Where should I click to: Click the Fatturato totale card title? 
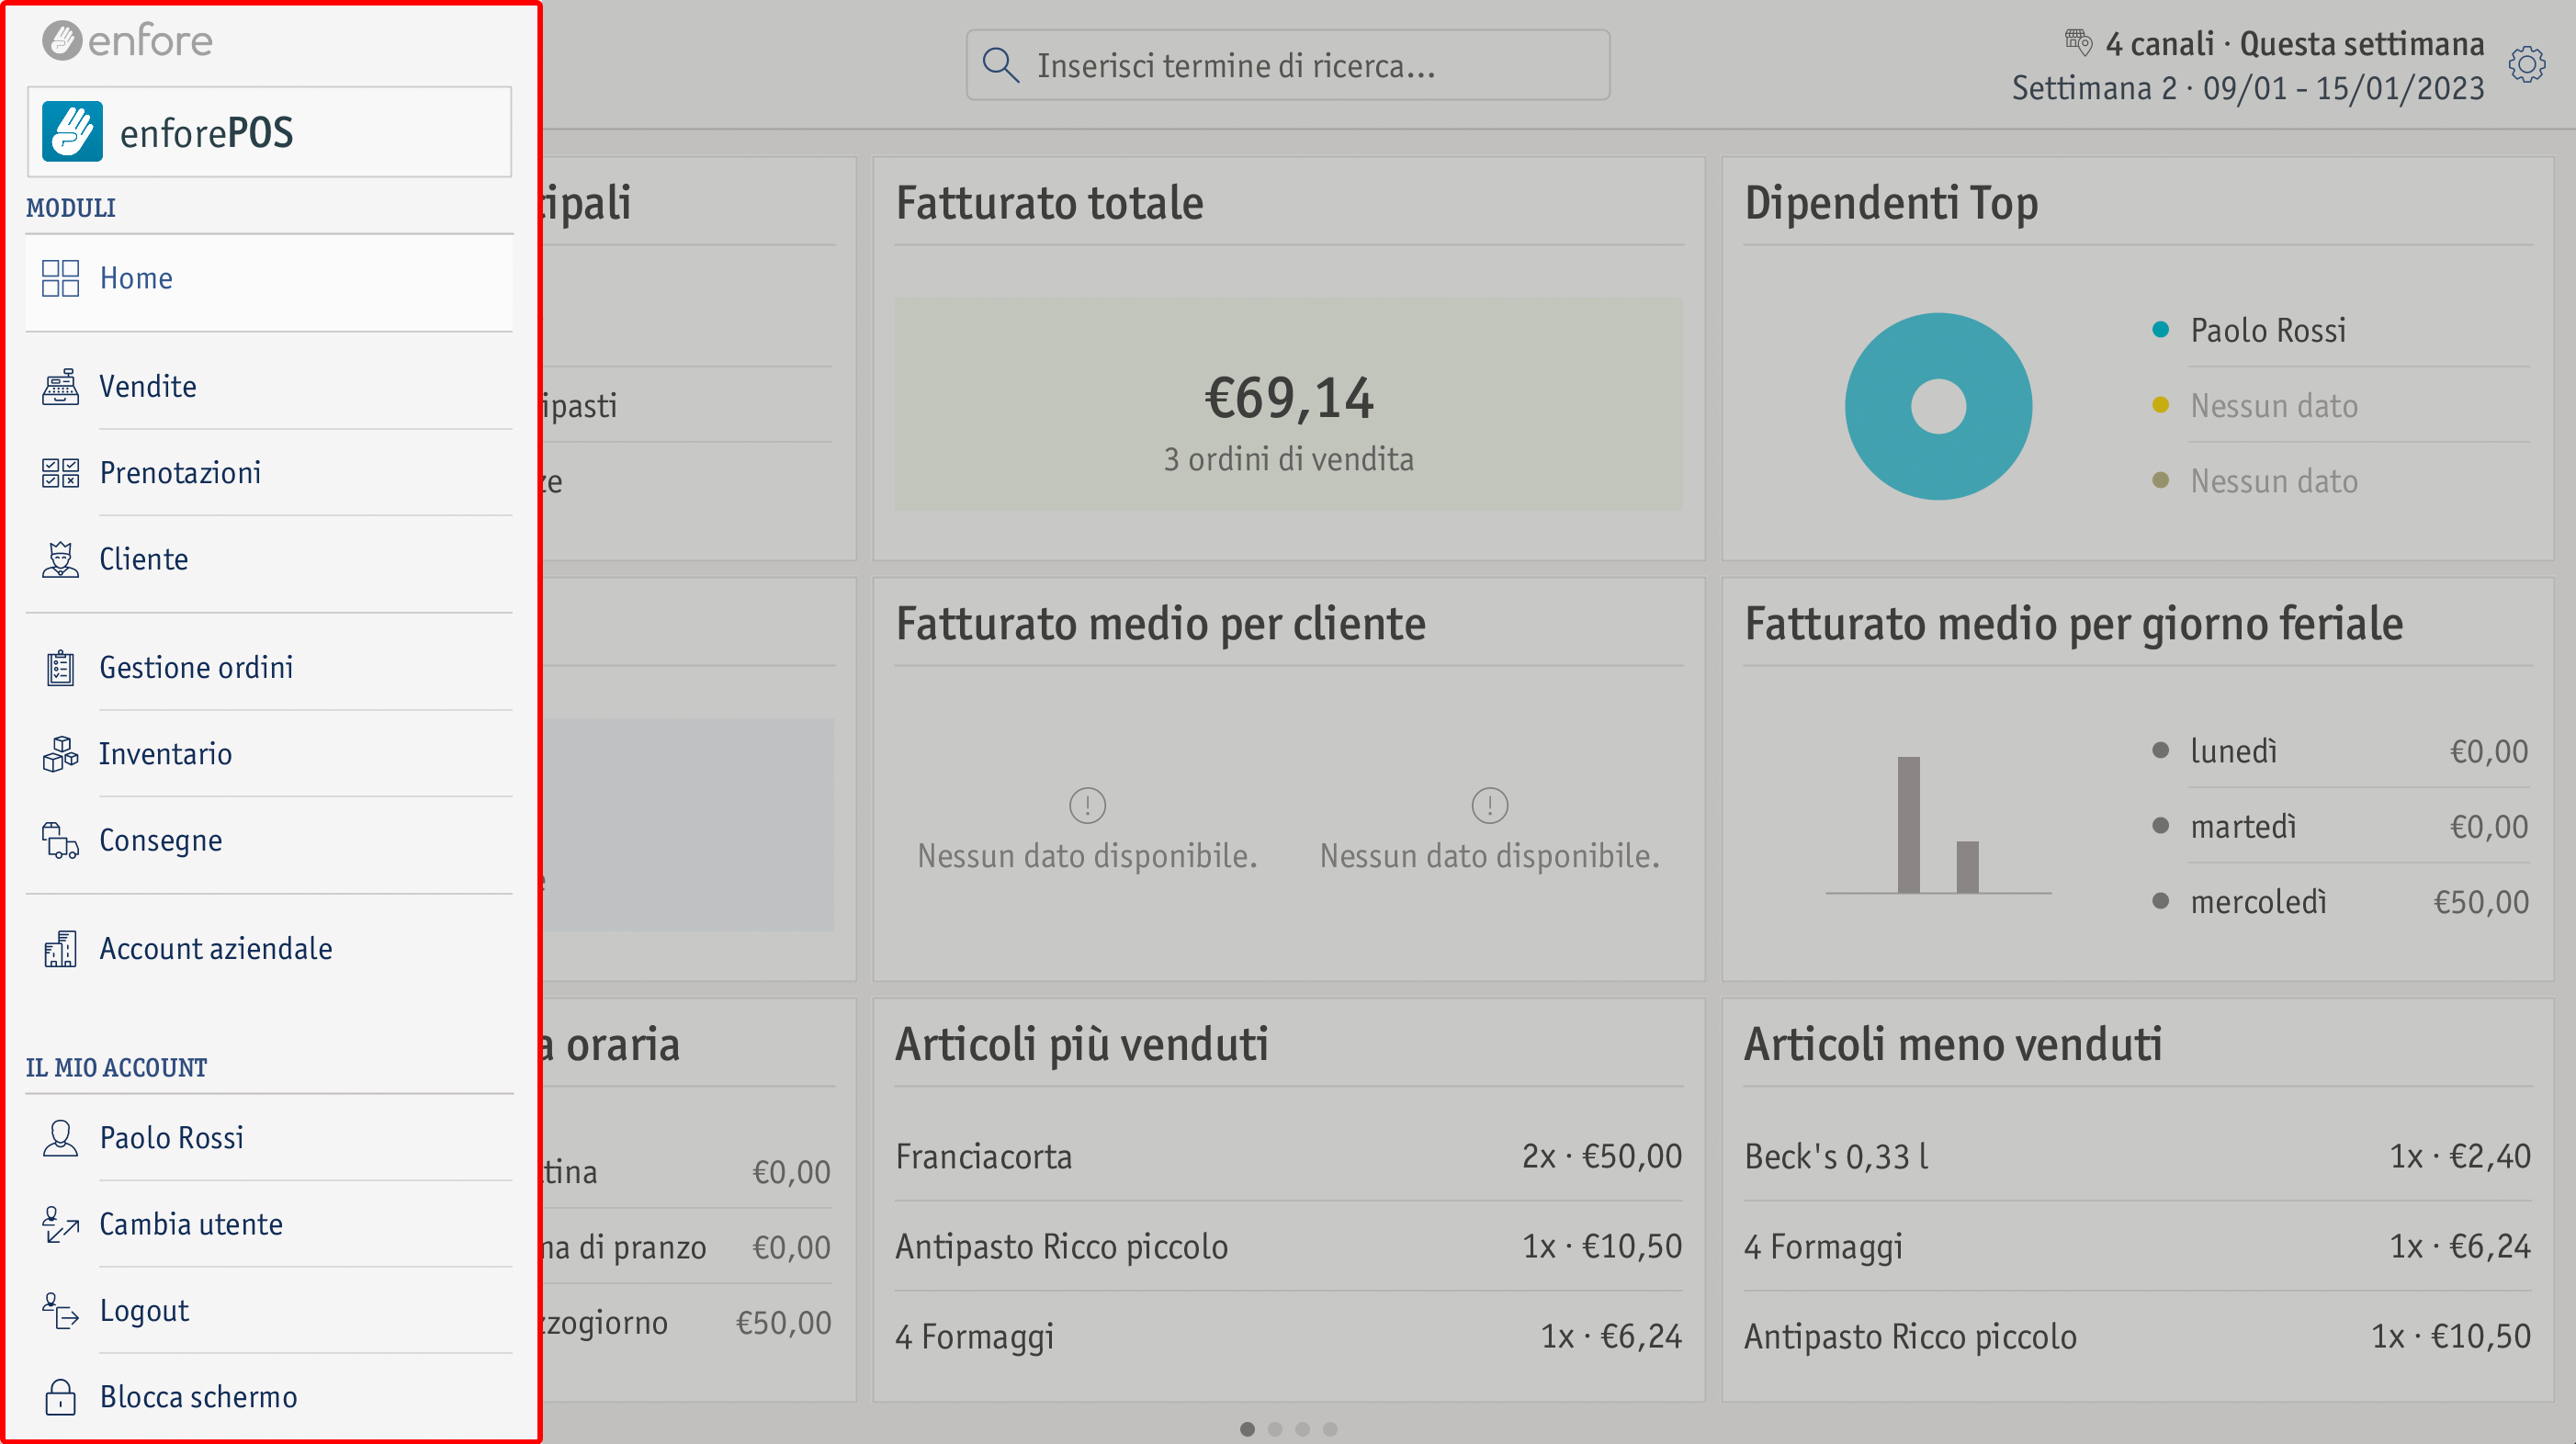(x=1049, y=203)
